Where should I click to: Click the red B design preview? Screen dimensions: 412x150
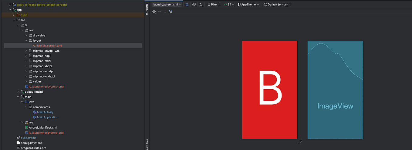coord(270,90)
